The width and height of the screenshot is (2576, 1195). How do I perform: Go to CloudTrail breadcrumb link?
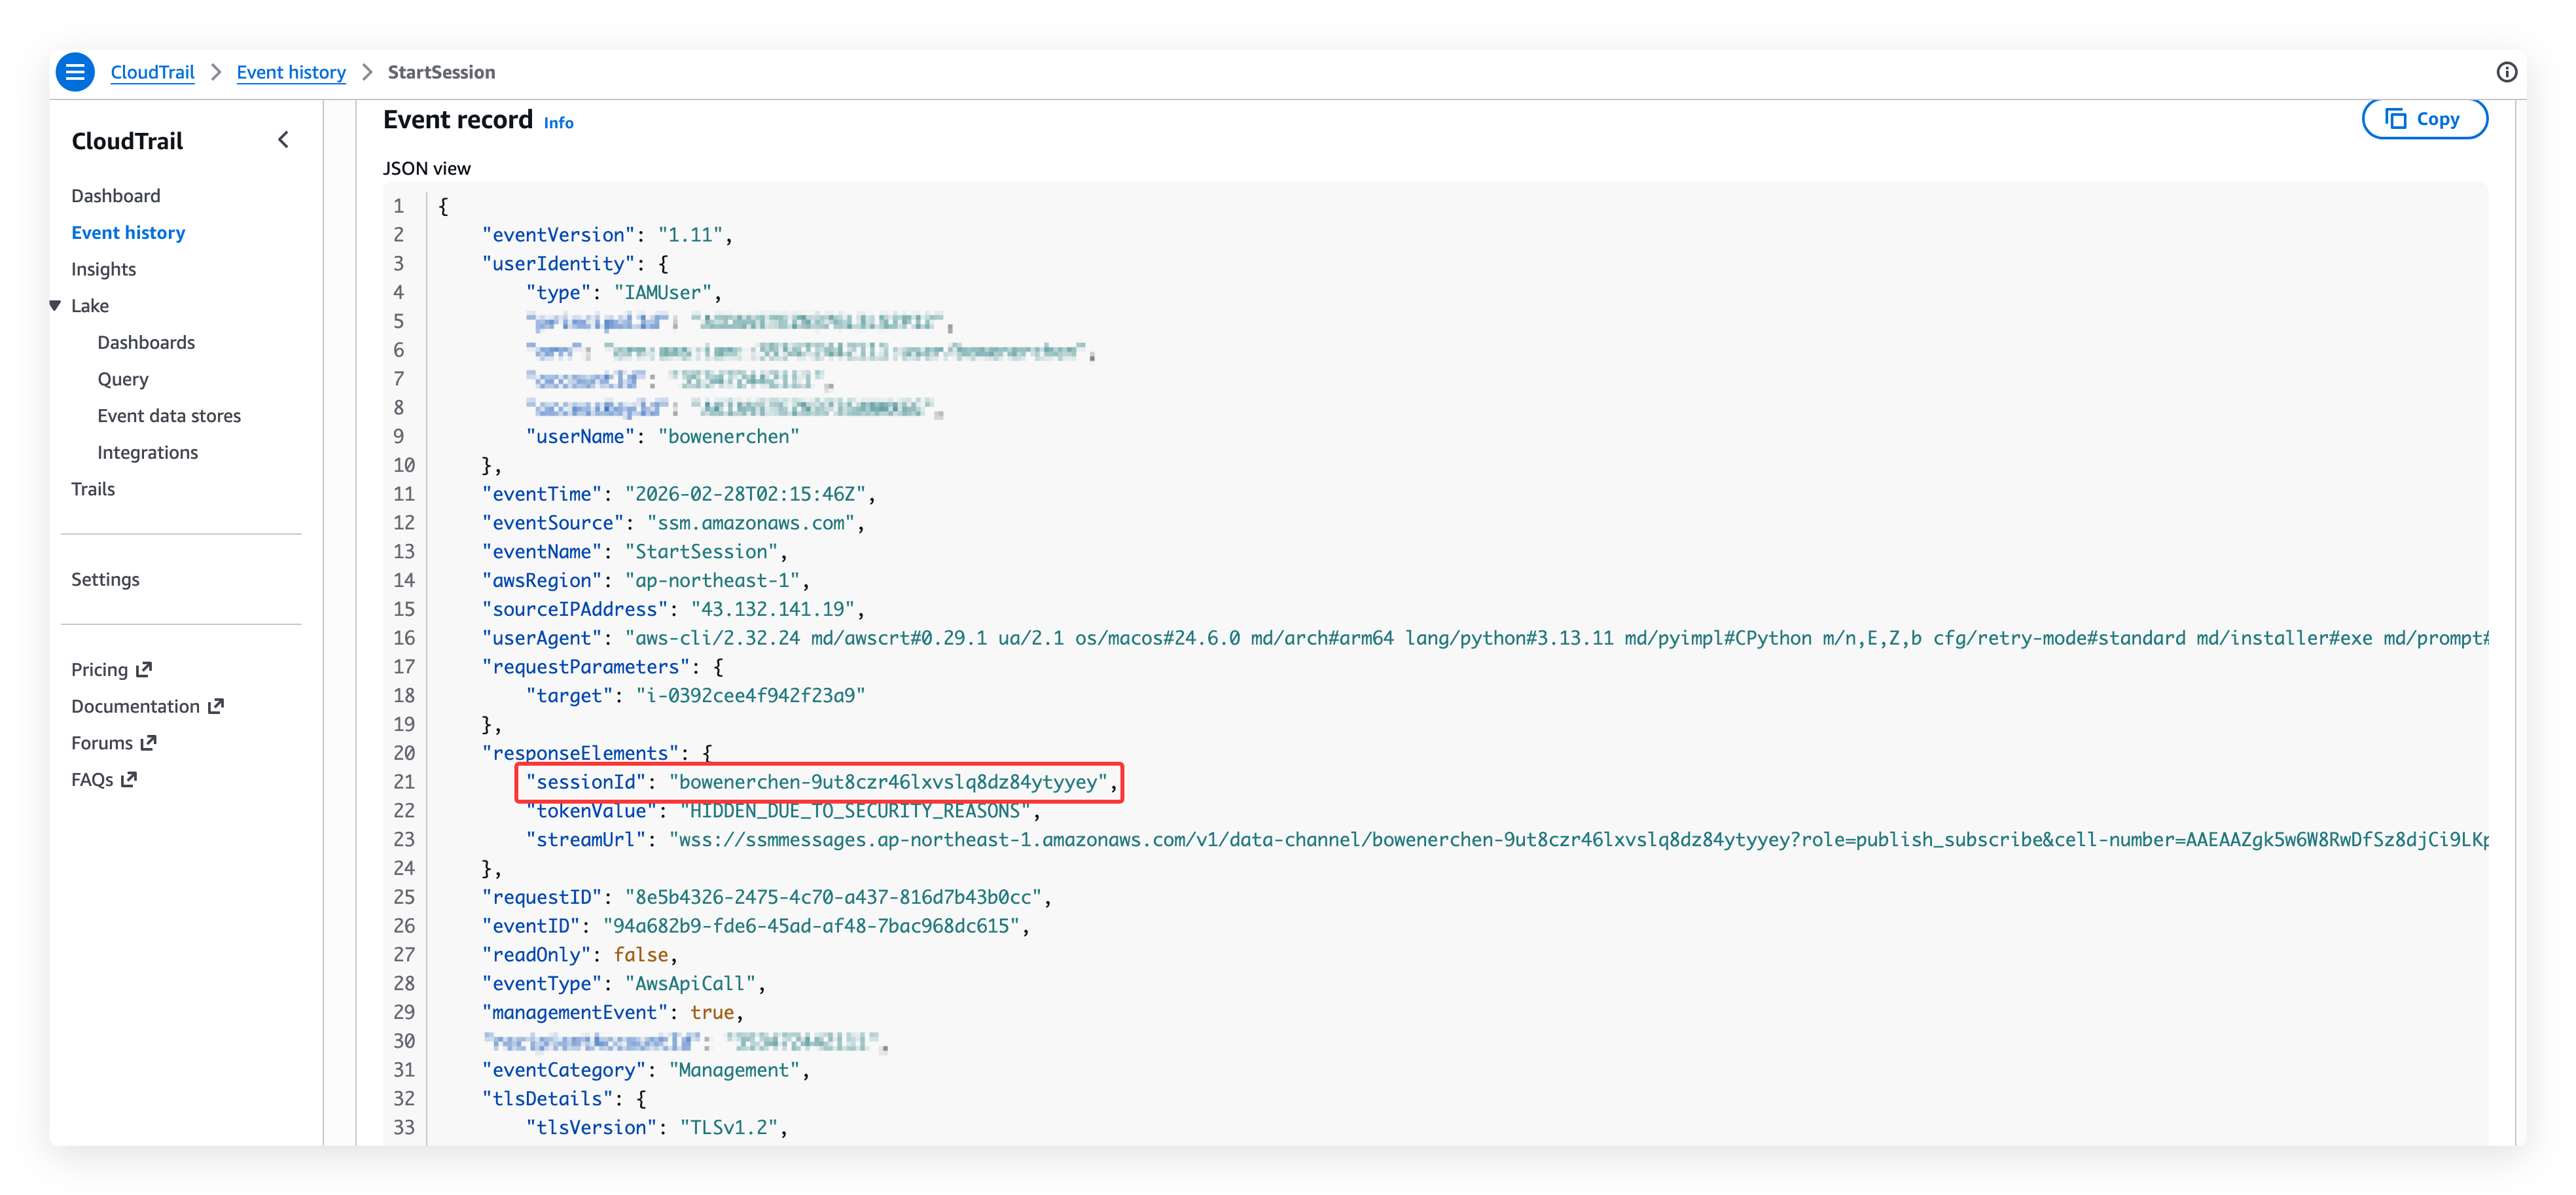click(152, 72)
